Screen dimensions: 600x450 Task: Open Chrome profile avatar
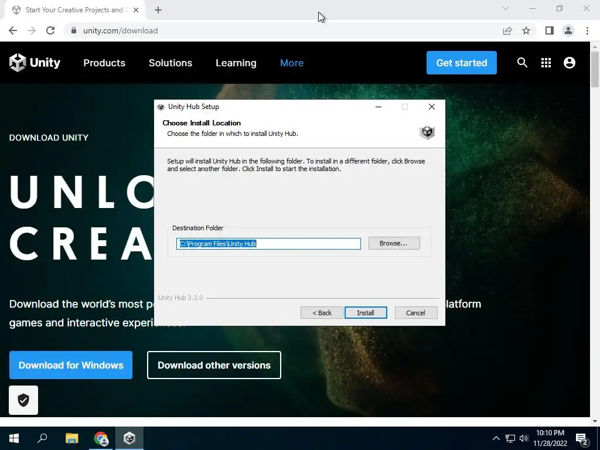coord(568,30)
